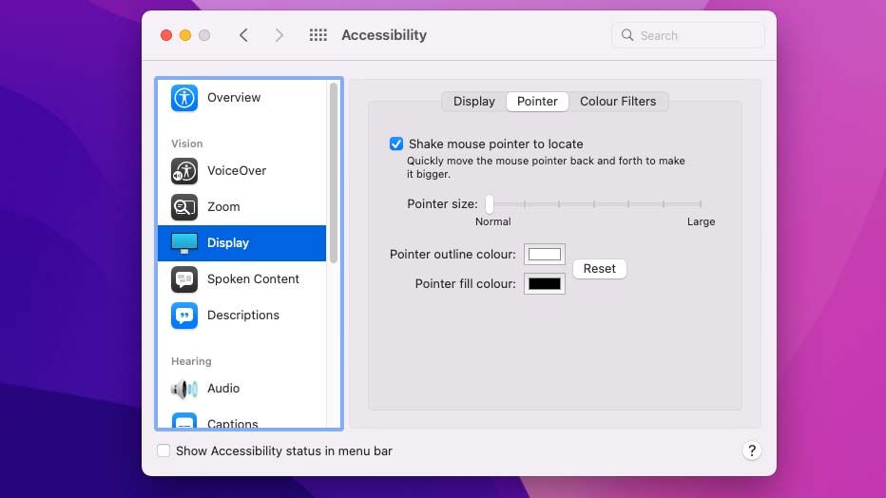Open the Pointer fill colour well
This screenshot has width=886, height=498.
(544, 283)
